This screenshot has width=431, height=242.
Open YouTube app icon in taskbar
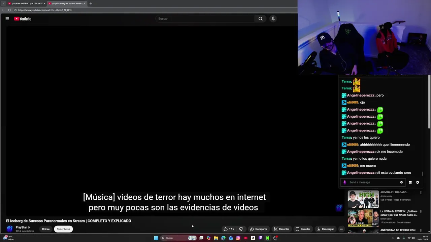point(245,238)
